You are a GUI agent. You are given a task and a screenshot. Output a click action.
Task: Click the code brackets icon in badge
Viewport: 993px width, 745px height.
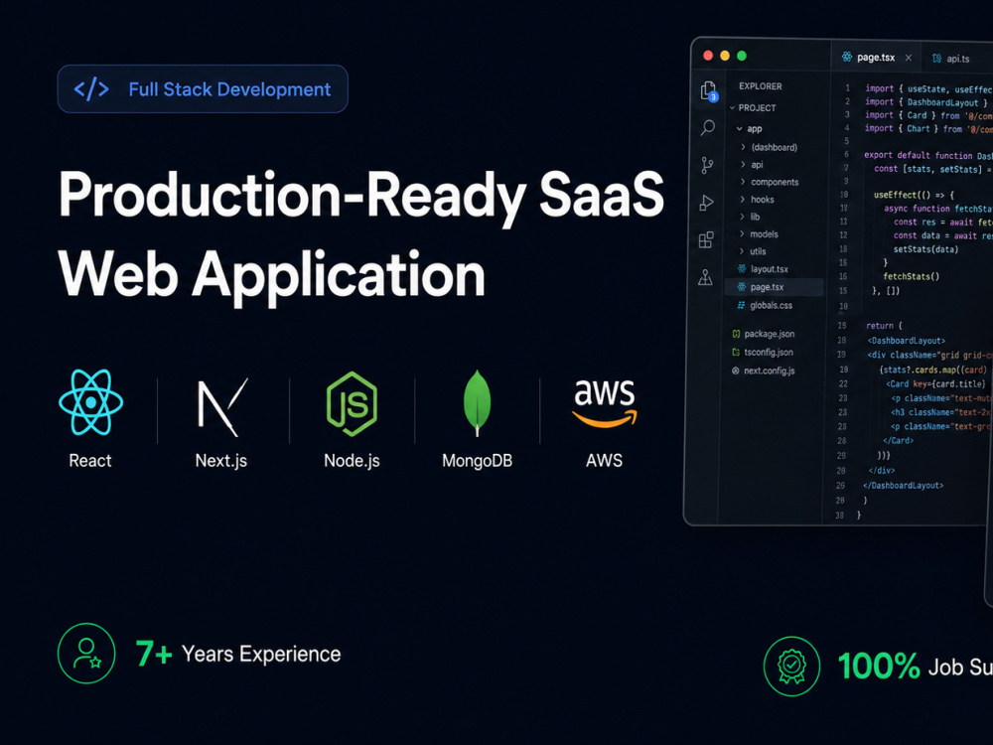coord(91,89)
